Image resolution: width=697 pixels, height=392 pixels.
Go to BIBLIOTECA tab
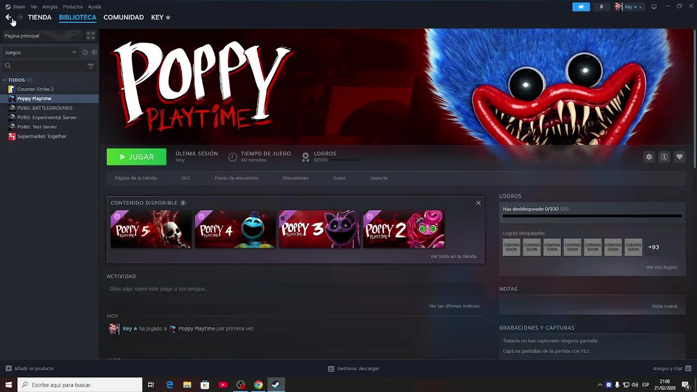click(x=77, y=17)
